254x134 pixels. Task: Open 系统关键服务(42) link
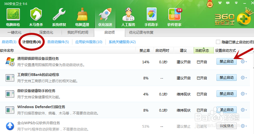122,42
